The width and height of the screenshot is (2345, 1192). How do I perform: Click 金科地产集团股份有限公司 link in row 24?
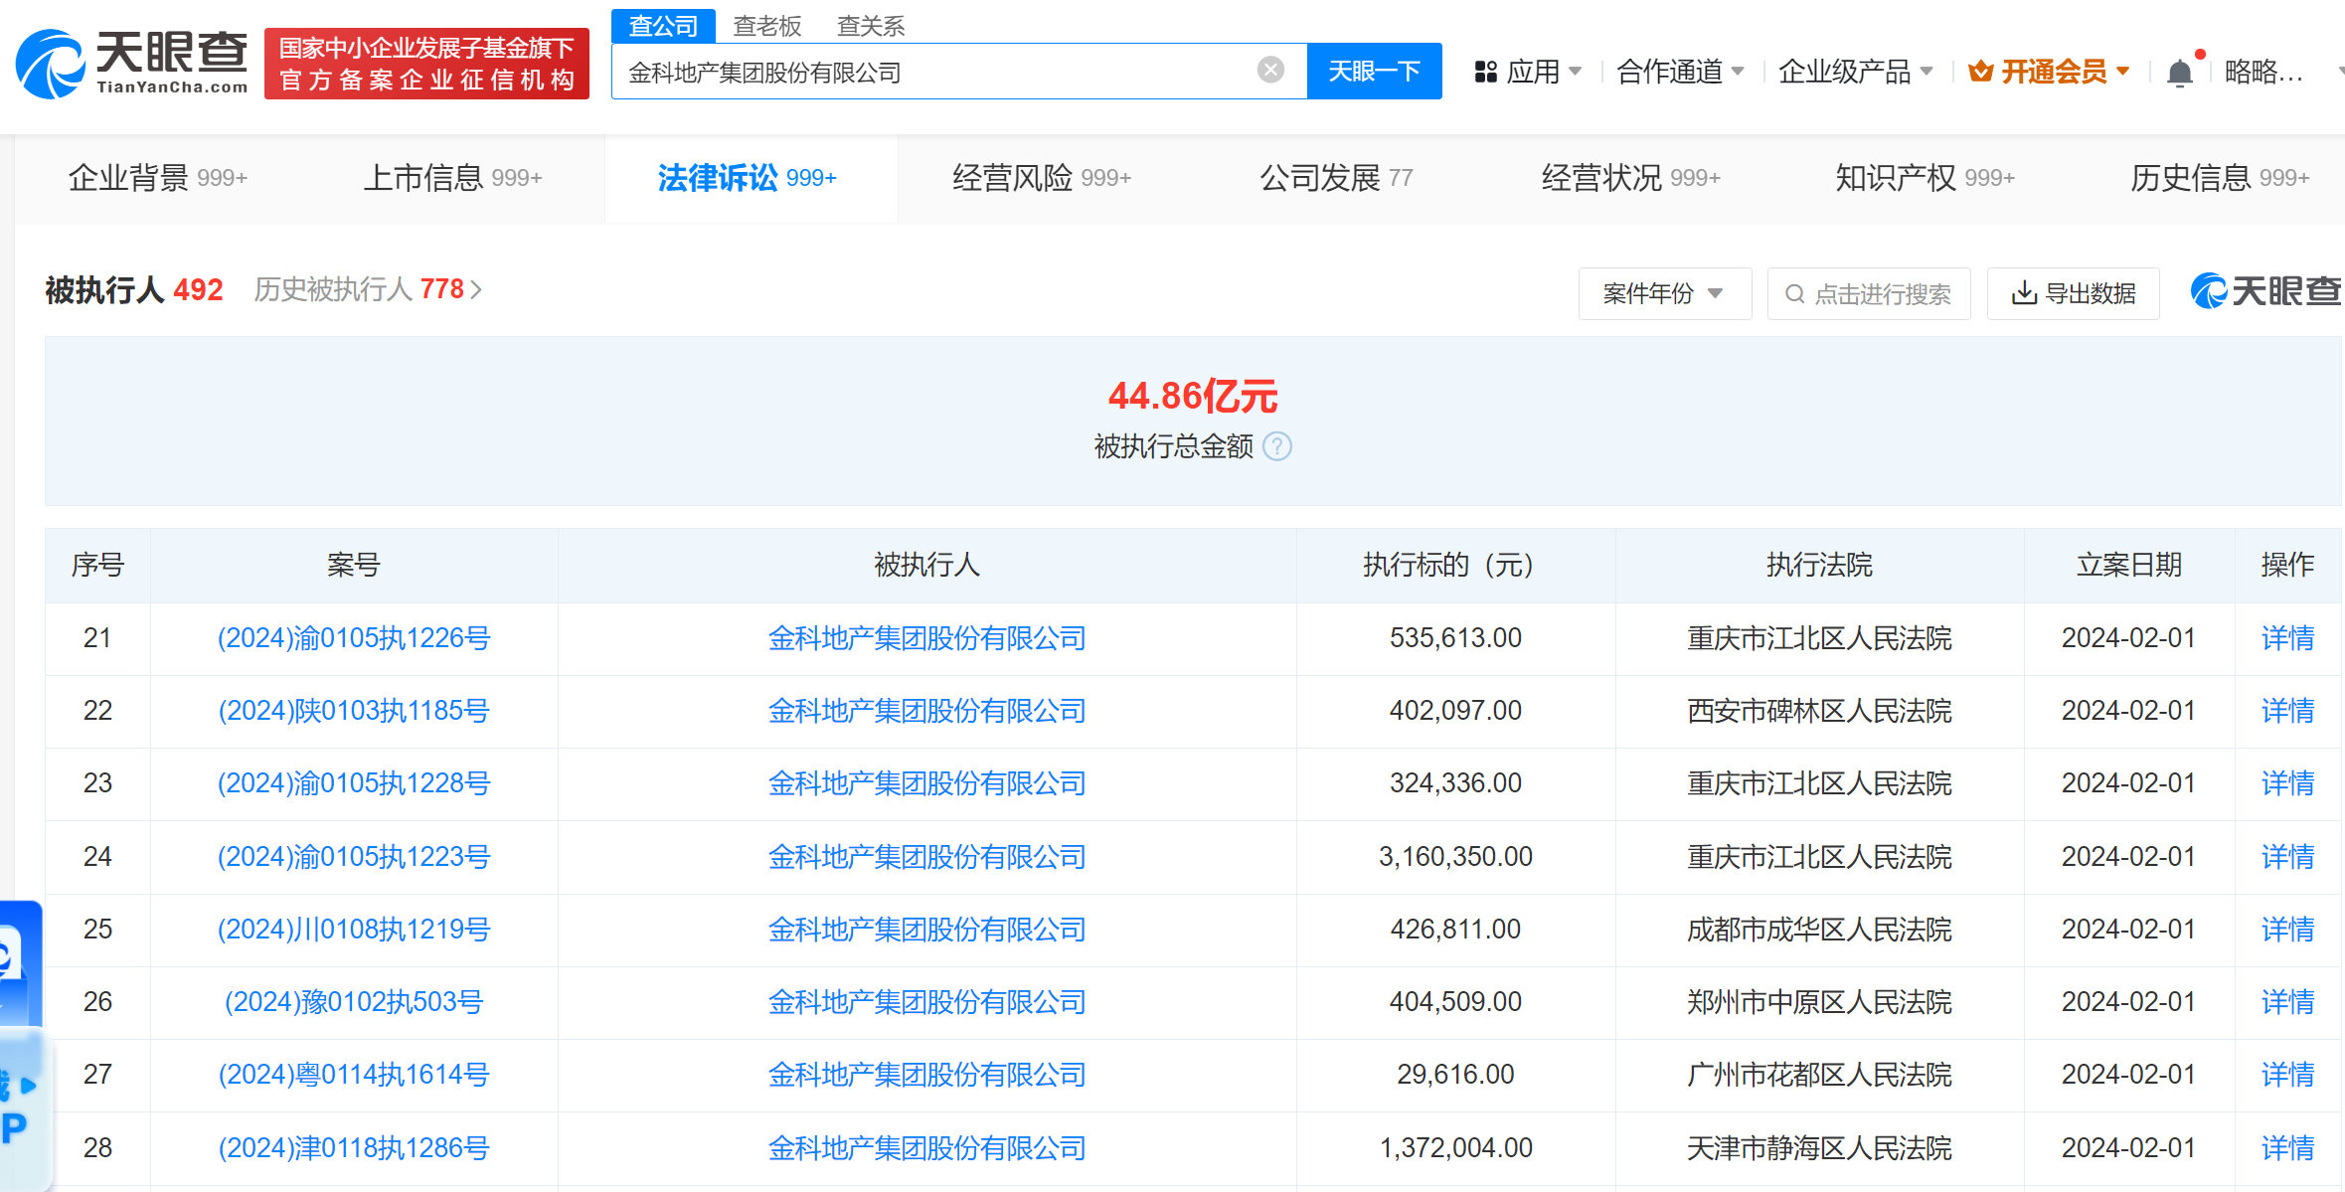coord(926,857)
